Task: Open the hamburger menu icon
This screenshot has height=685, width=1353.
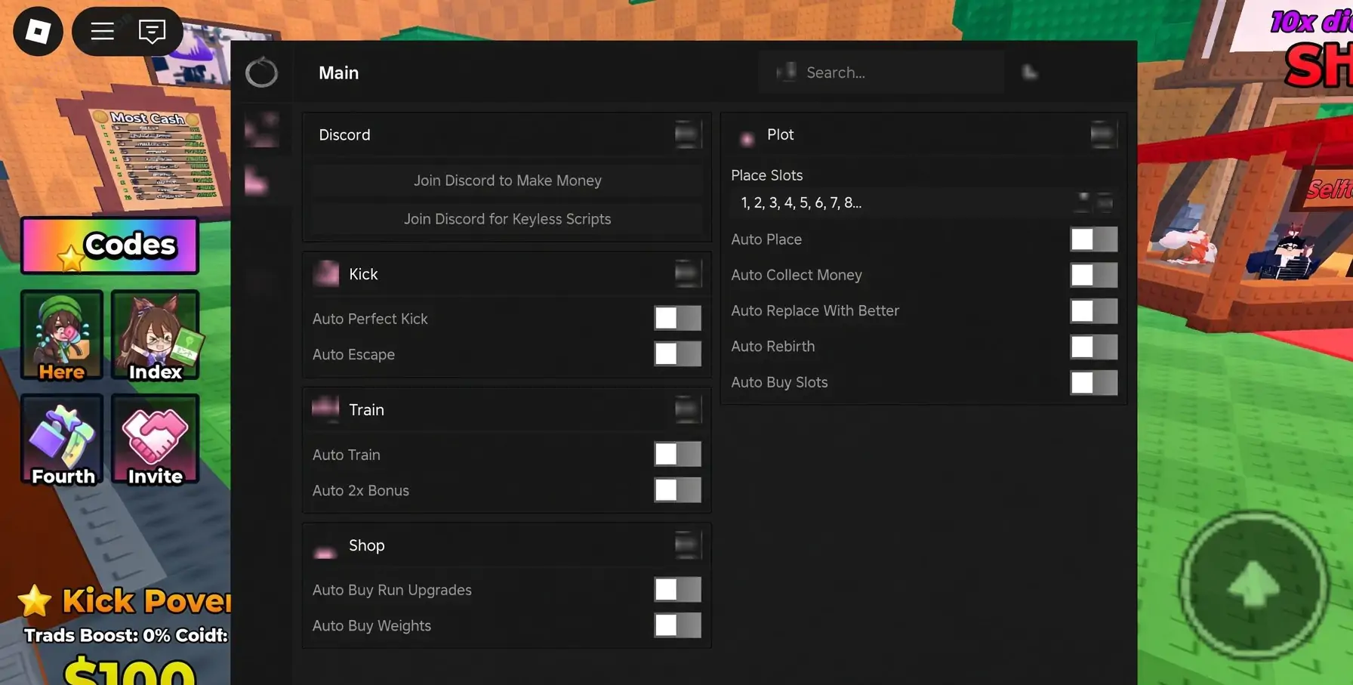Action: click(102, 31)
